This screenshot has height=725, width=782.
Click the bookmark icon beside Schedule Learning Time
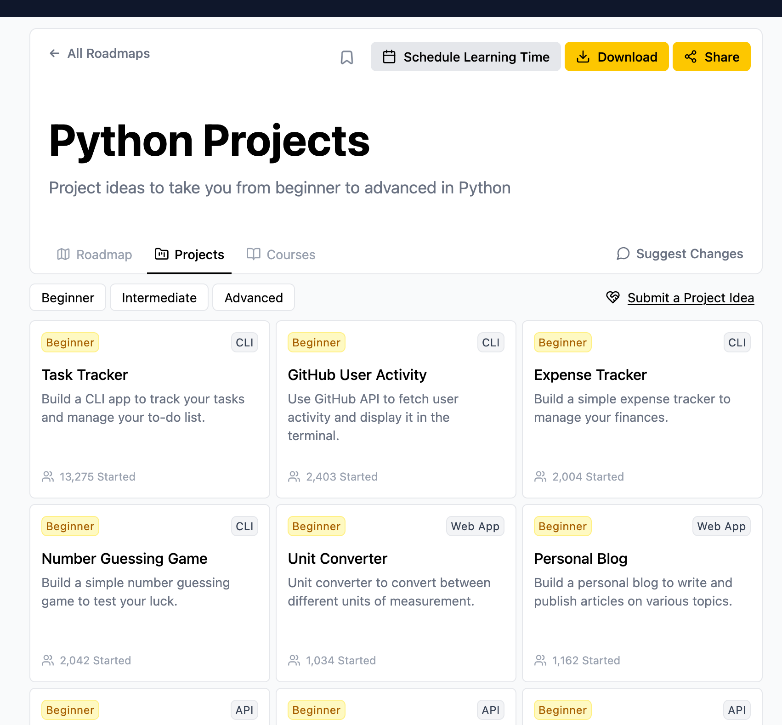coord(346,57)
